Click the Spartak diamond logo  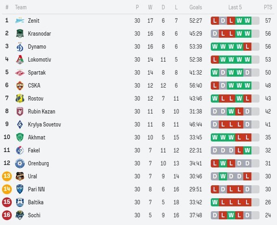[x=20, y=73]
